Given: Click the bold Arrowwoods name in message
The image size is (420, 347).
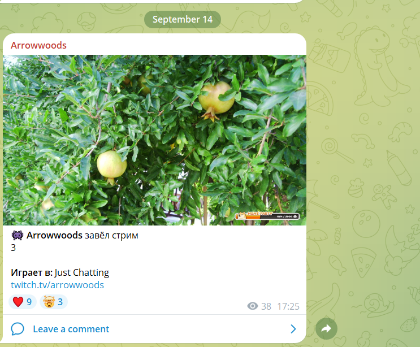Looking at the screenshot, I should click(54, 235).
